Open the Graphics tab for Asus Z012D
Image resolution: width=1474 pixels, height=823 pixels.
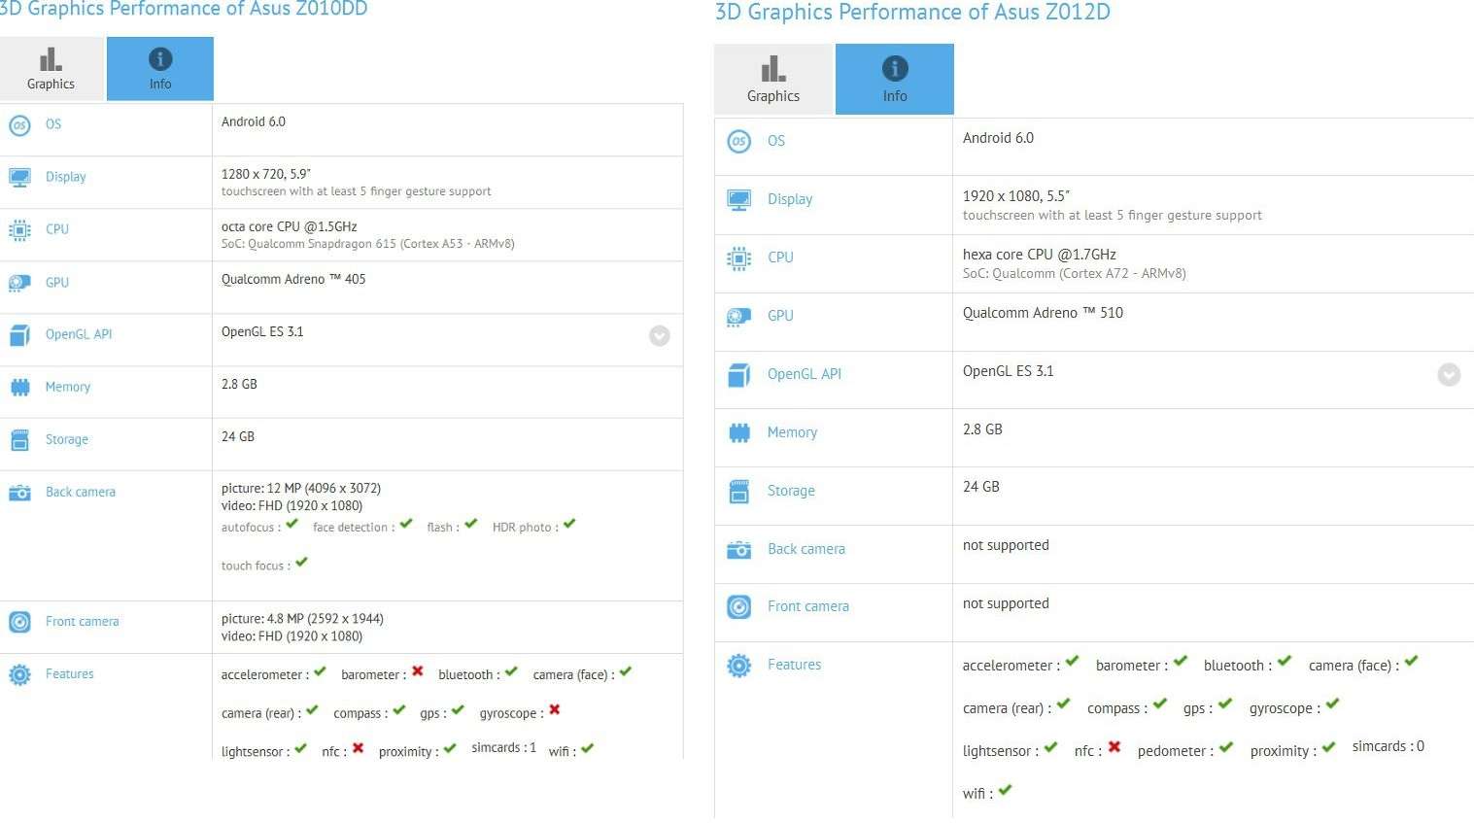[x=773, y=80]
